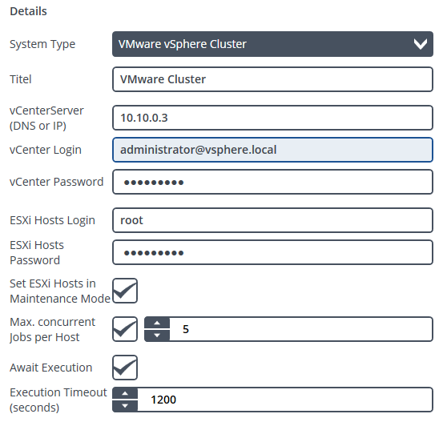Open the VMware vSphere Cluster dropdown
Screen dimensions: 439x422
272,44
